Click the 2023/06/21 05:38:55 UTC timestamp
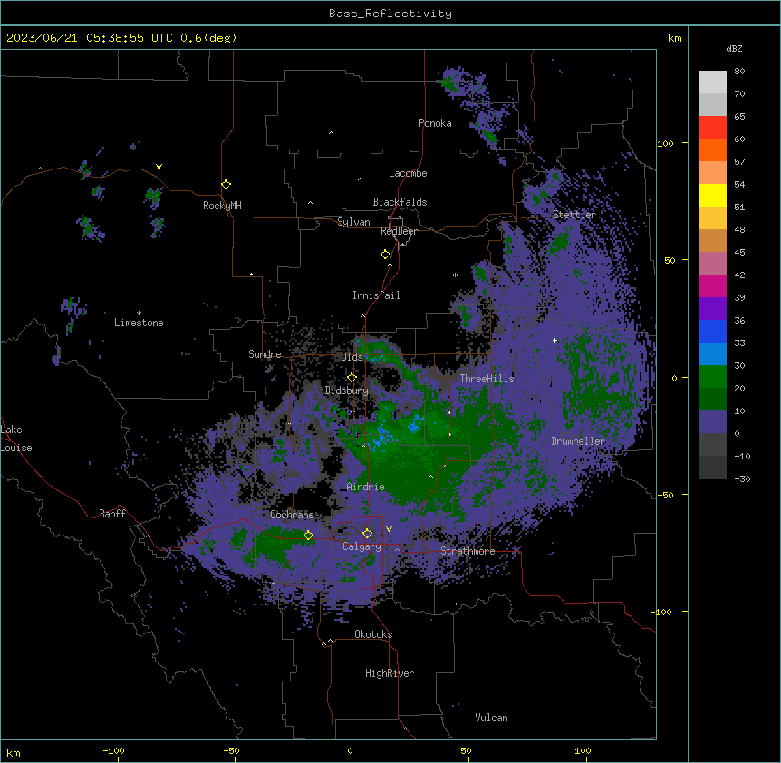The height and width of the screenshot is (763, 781). pyautogui.click(x=88, y=38)
